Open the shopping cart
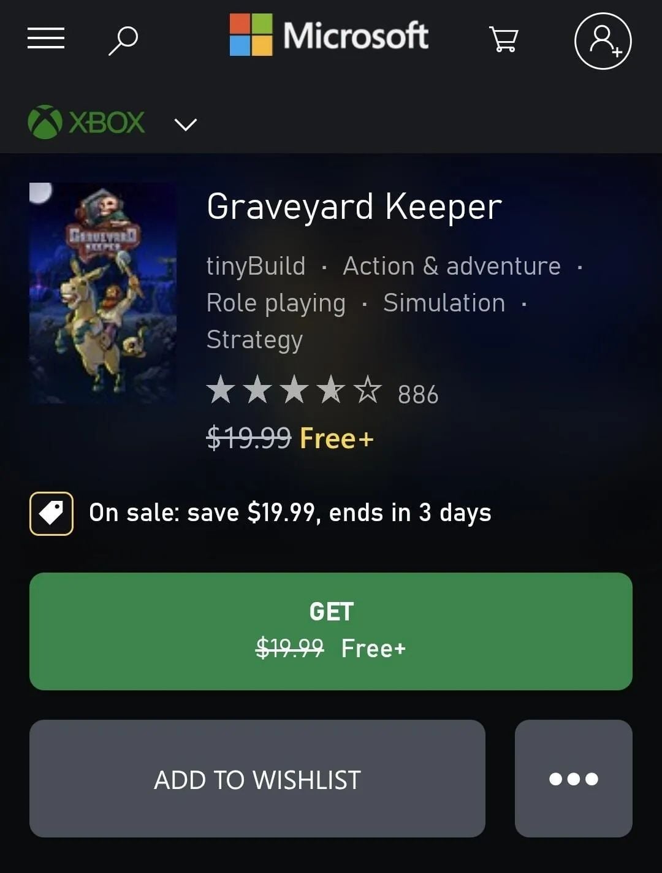This screenshot has height=873, width=662. (504, 39)
